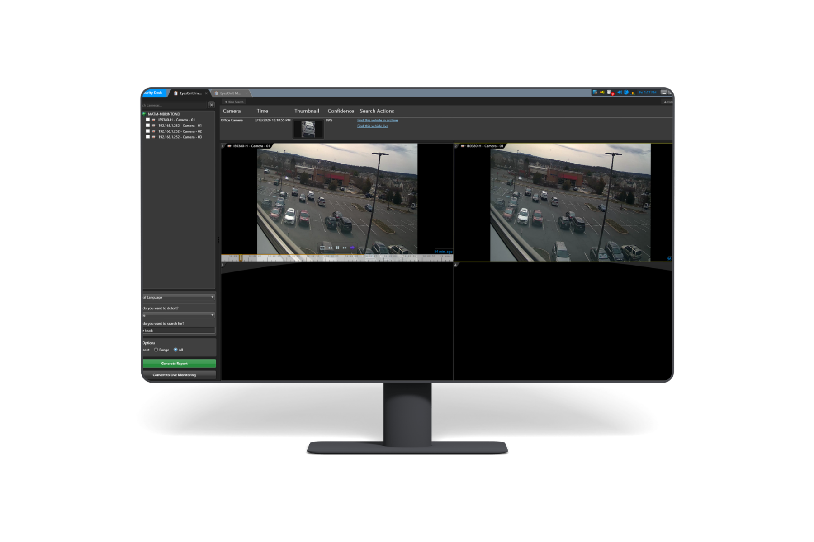The height and width of the screenshot is (542, 814).
Task: Open the vehicle thumbnail in results
Action: [x=308, y=129]
